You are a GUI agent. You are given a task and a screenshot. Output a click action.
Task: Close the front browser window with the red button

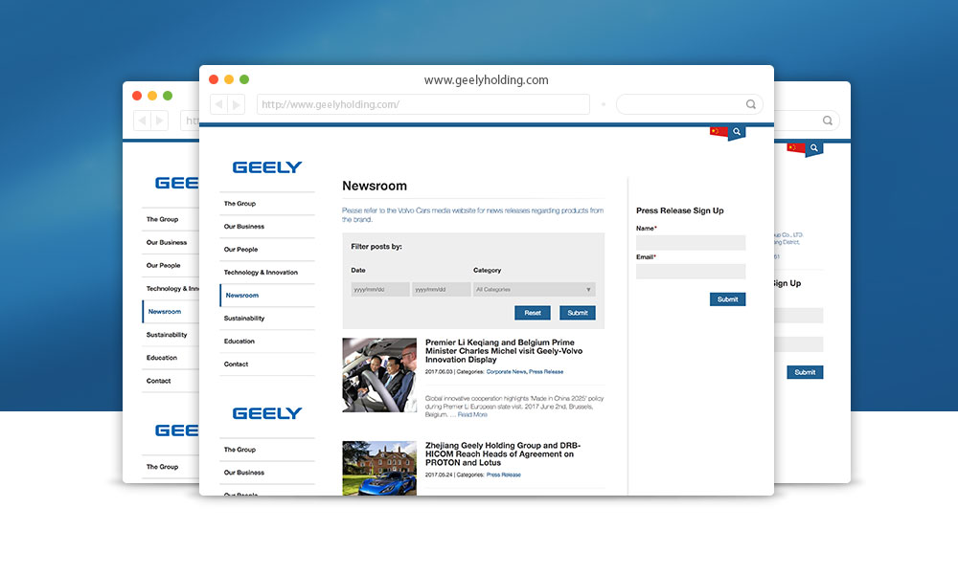click(x=214, y=79)
